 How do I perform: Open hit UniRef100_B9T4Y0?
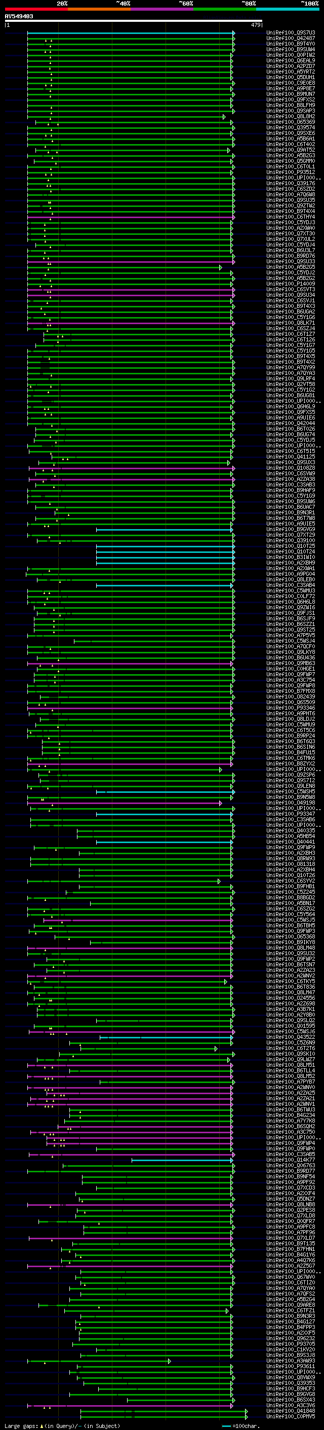click(291, 44)
